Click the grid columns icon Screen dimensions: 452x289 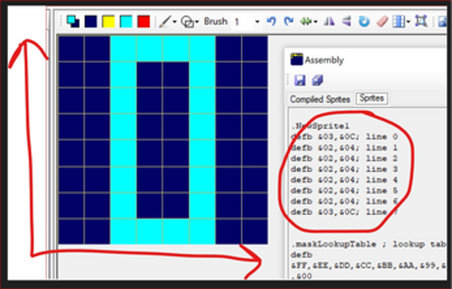(400, 22)
